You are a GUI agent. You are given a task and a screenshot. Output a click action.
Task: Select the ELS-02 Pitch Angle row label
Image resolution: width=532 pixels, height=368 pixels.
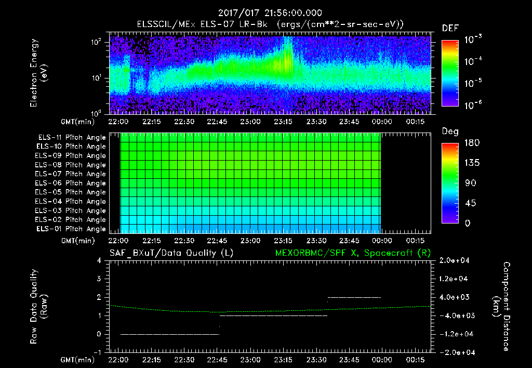click(71, 220)
